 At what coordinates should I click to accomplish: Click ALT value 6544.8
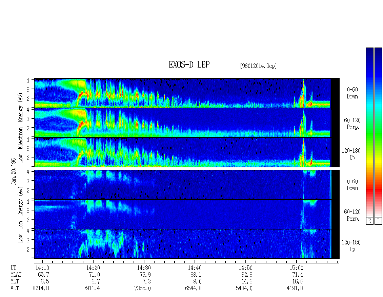click(x=193, y=289)
